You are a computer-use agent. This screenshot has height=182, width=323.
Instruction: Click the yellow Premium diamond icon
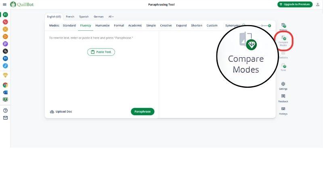[5, 75]
